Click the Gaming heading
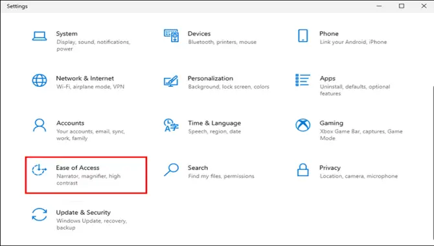434x246 pixels. click(331, 123)
